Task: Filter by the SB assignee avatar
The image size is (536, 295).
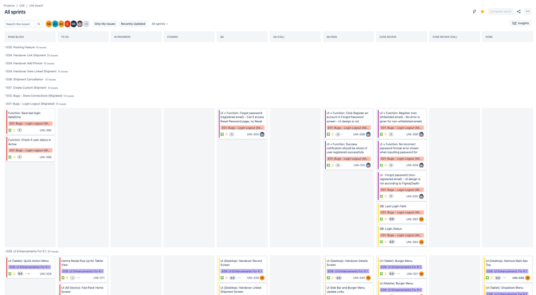Action: pos(49,24)
